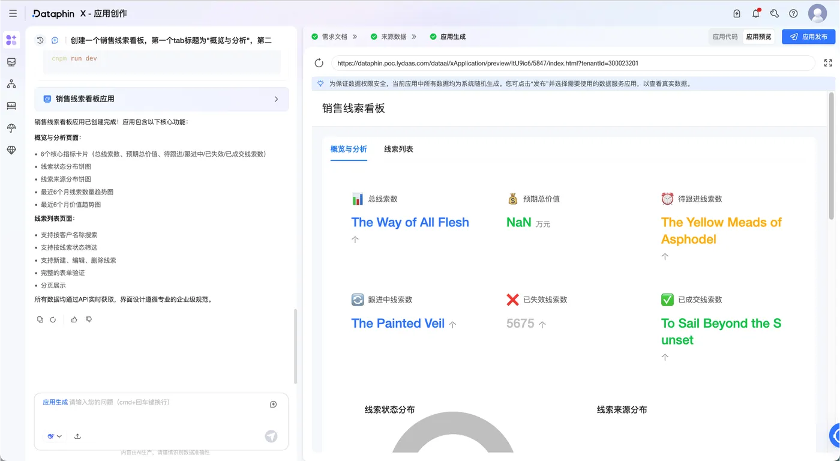Click the chat panel vertical scrollbar
The height and width of the screenshot is (461, 840).
(295, 346)
